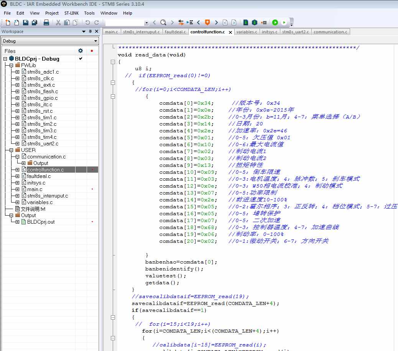Click the Find magnifier icon
The height and width of the screenshot is (351, 398).
163,23
